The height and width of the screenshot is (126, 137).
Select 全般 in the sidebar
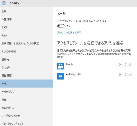27,11
